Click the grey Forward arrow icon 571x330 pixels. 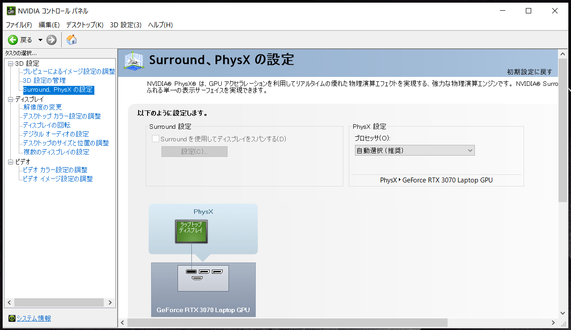[x=51, y=40]
